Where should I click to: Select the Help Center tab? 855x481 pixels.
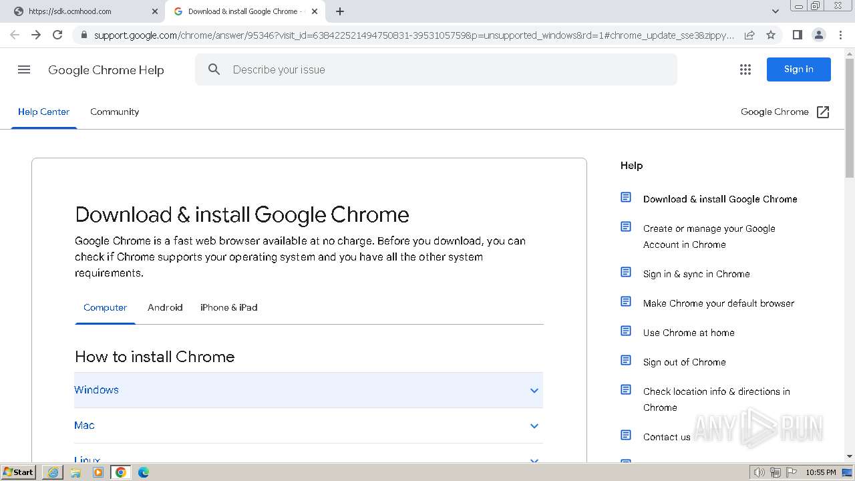pyautogui.click(x=43, y=112)
